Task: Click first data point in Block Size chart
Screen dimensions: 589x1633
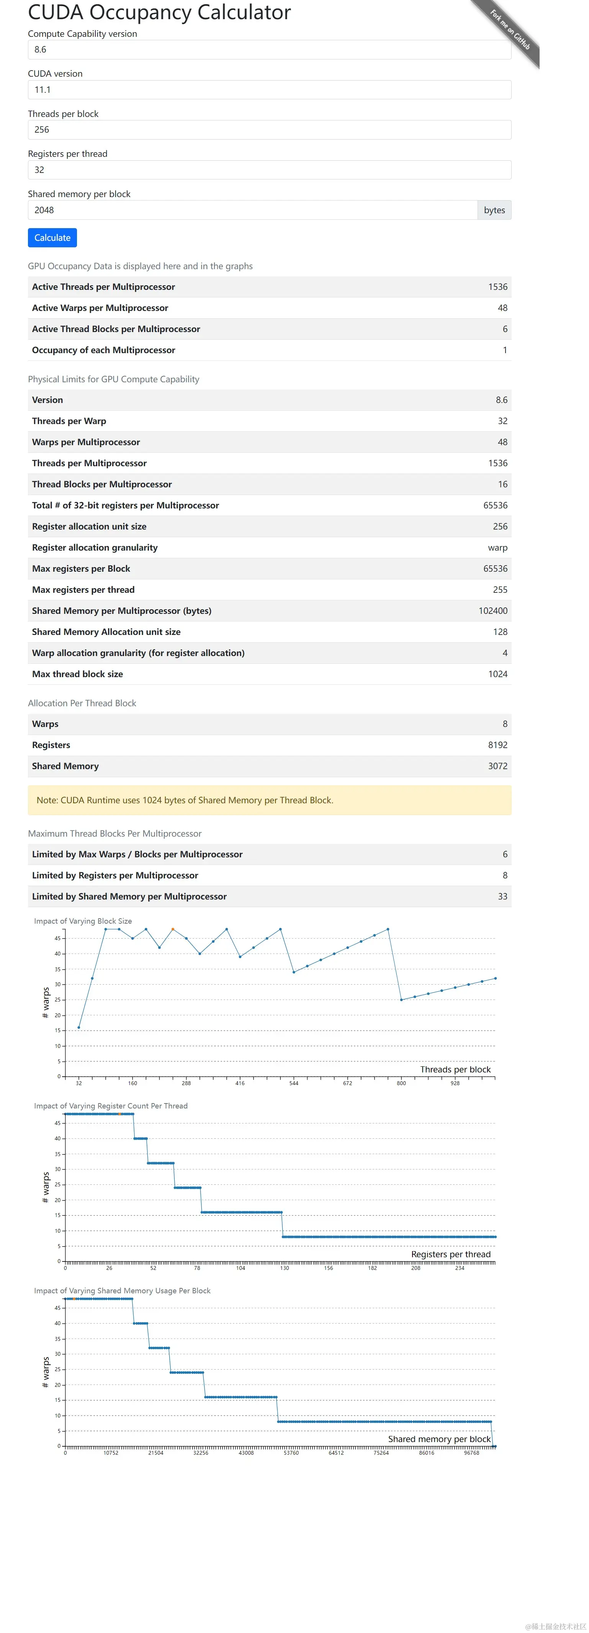Action: (x=79, y=1028)
